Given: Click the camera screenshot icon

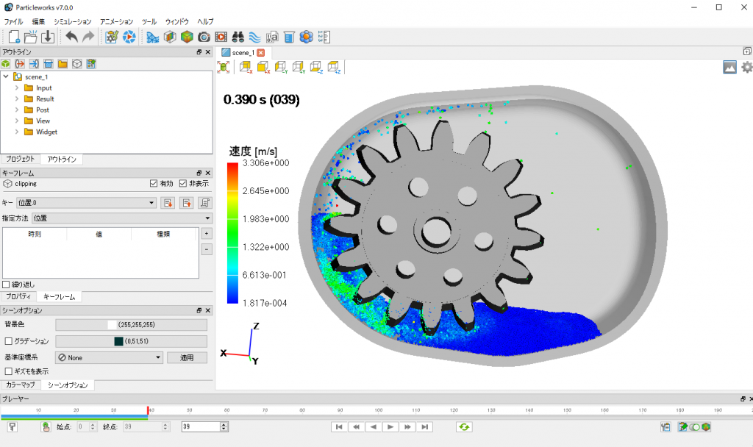Looking at the screenshot, I should (204, 37).
